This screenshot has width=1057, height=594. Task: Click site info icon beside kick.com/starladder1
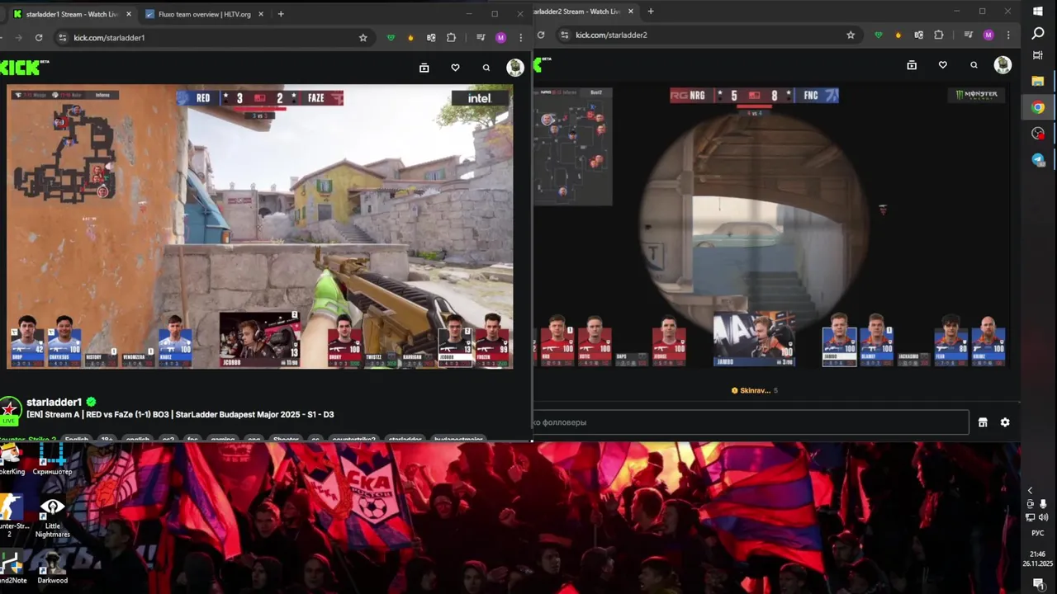click(62, 37)
